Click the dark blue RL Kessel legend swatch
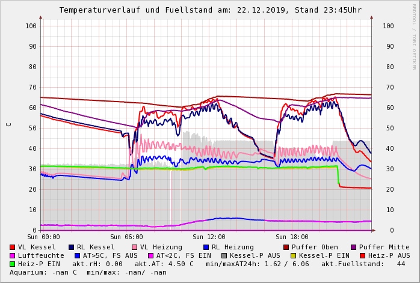This screenshot has width=420, height=283. tap(71, 247)
